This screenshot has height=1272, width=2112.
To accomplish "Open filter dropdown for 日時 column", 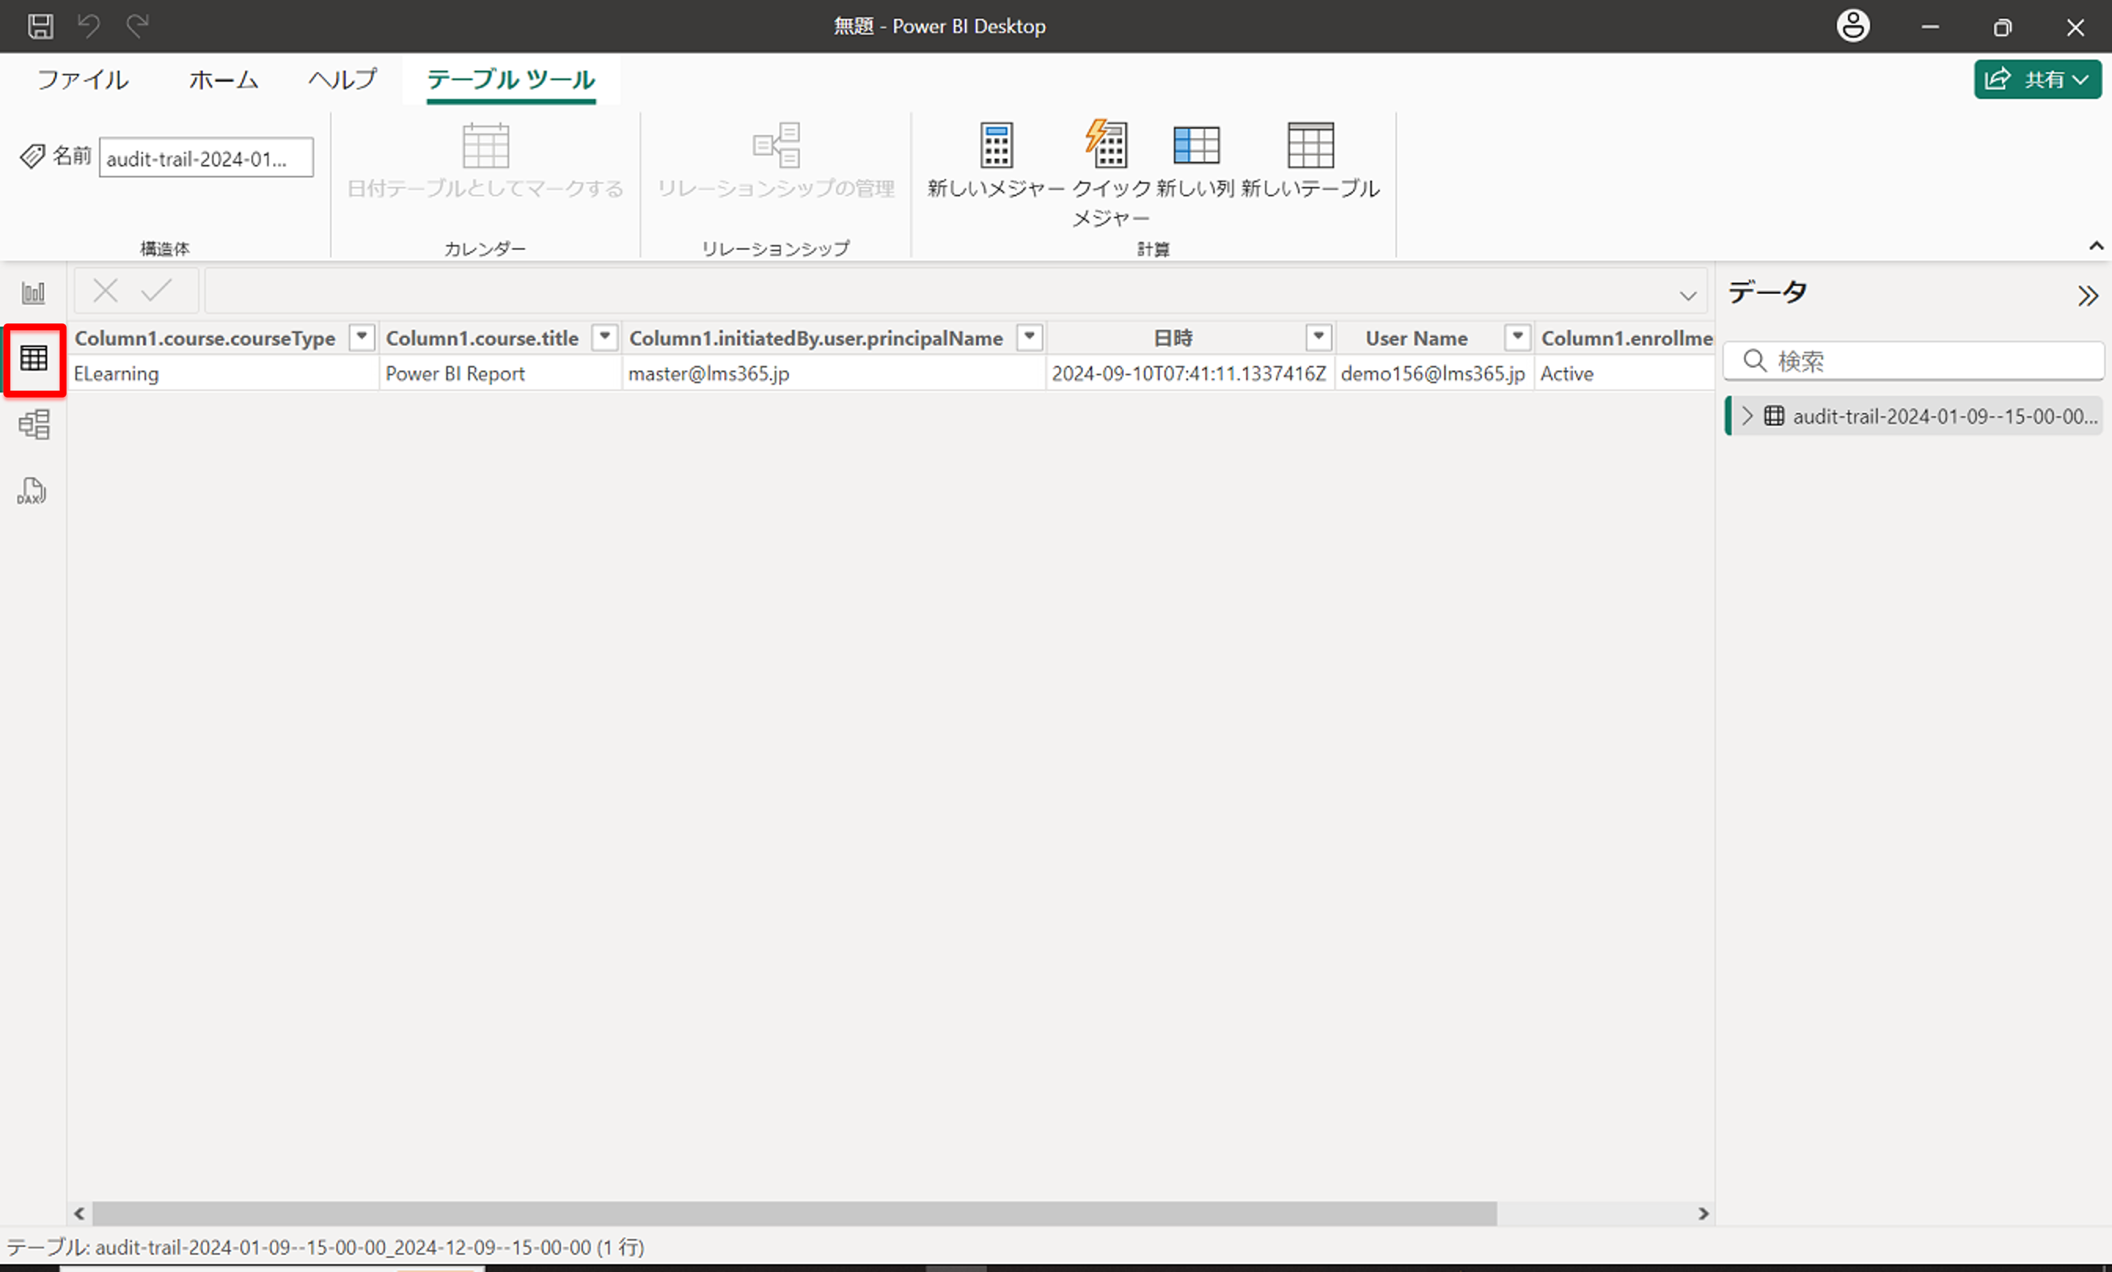I will click(x=1318, y=337).
